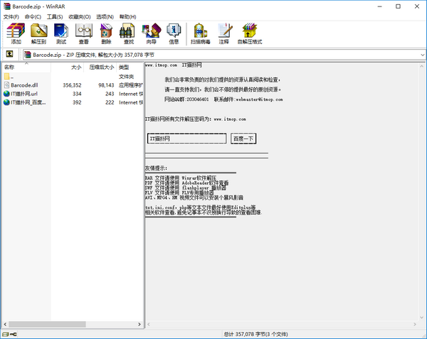Sort by the 压缩后大小 column header
Image resolution: width=427 pixels, height=339 pixels.
[x=100, y=67]
